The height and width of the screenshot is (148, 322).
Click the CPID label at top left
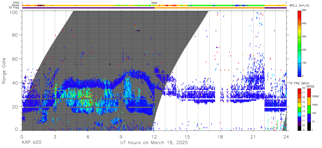click(16, 3)
